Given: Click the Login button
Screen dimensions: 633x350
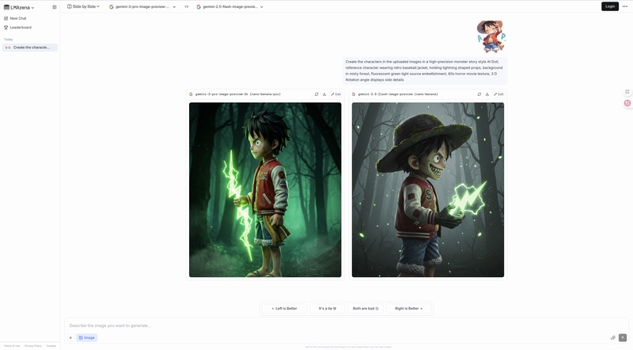Looking at the screenshot, I should [609, 6].
